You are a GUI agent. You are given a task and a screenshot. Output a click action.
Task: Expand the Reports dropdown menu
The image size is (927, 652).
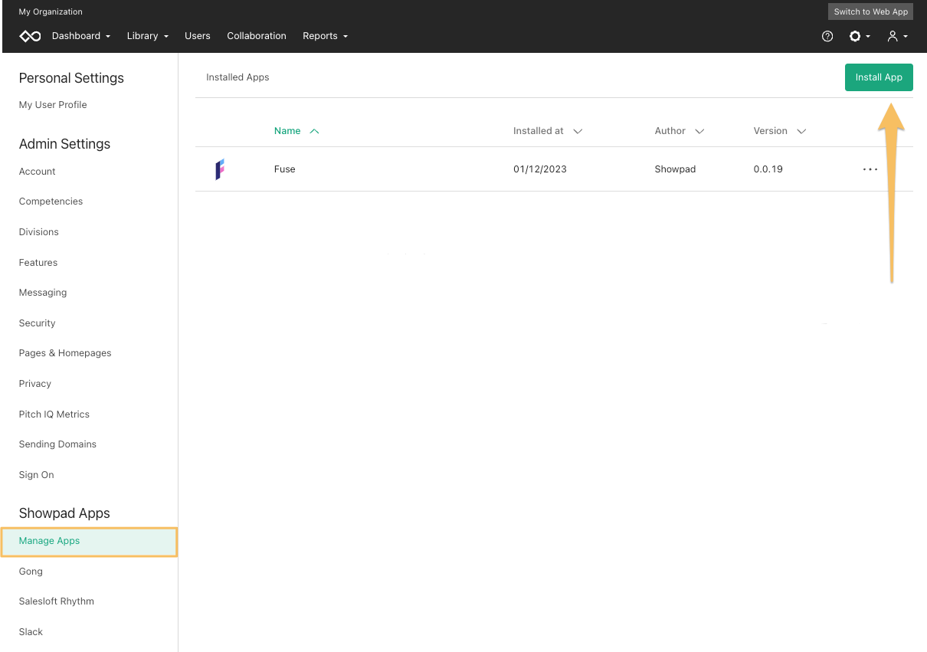click(326, 36)
